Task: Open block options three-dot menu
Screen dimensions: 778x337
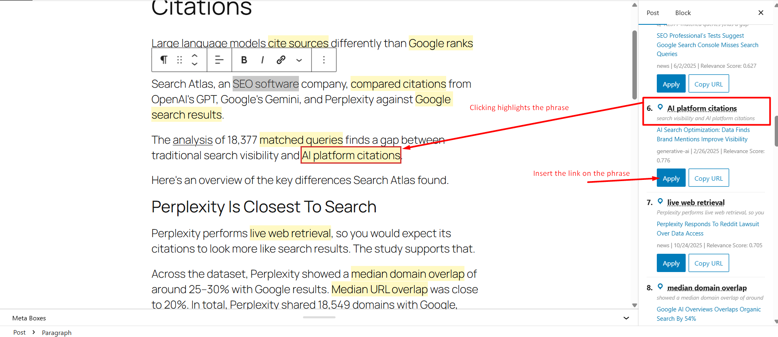Action: pos(324,60)
